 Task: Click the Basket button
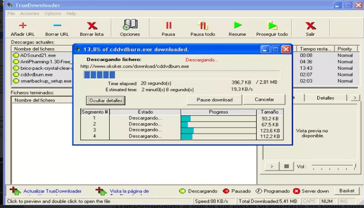pos(347,191)
